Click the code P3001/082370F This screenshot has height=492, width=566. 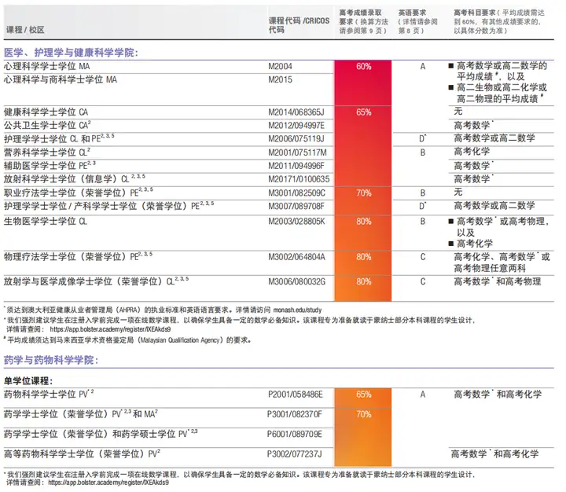[x=294, y=414]
